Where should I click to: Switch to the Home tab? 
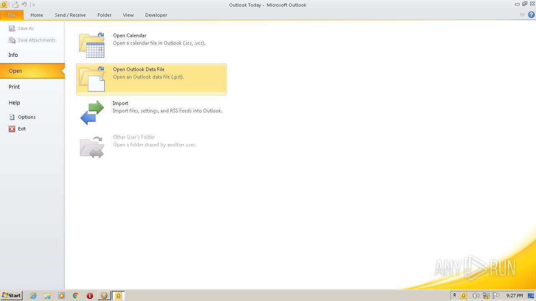[x=37, y=15]
